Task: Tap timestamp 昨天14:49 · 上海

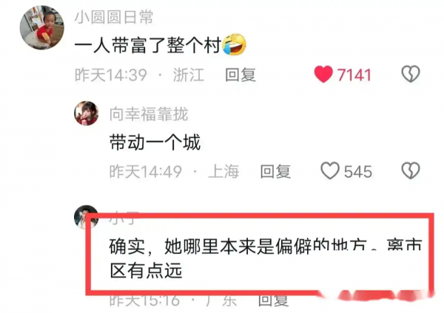Action: pos(174,171)
